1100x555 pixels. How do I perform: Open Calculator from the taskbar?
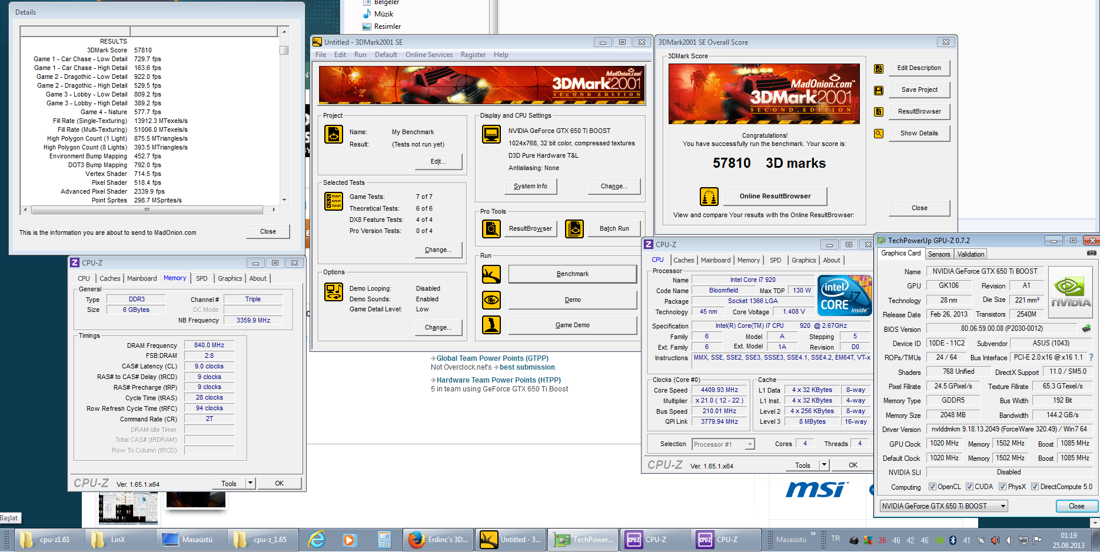384,540
